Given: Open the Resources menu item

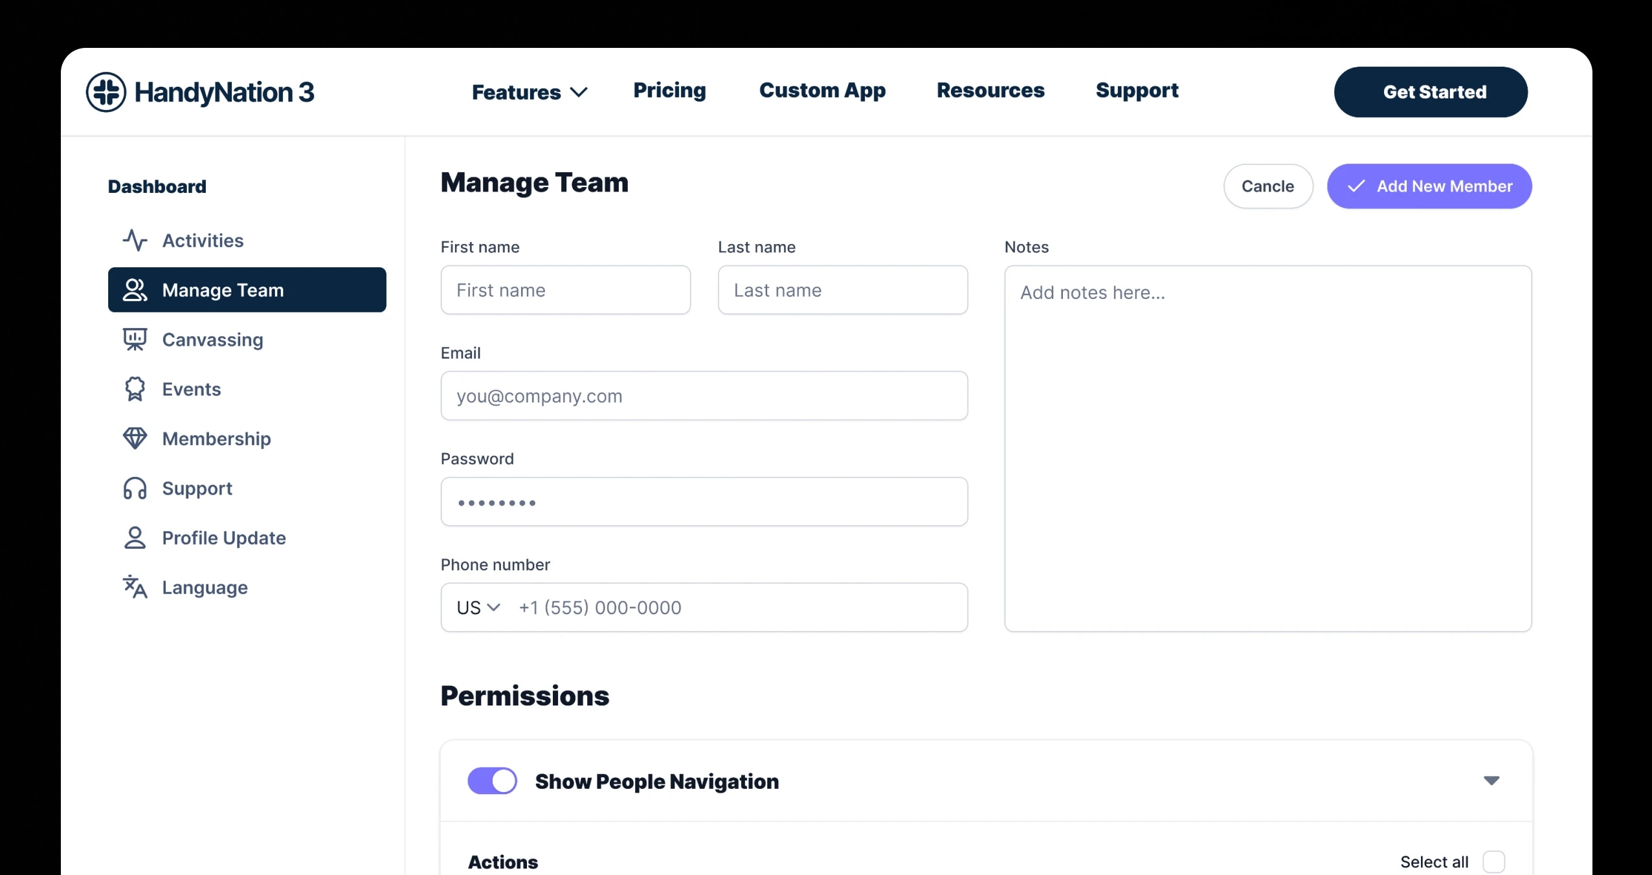Looking at the screenshot, I should (x=990, y=91).
